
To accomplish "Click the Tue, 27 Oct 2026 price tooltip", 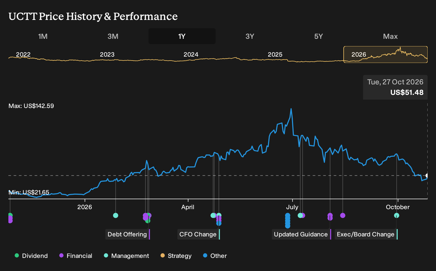I will [x=395, y=87].
